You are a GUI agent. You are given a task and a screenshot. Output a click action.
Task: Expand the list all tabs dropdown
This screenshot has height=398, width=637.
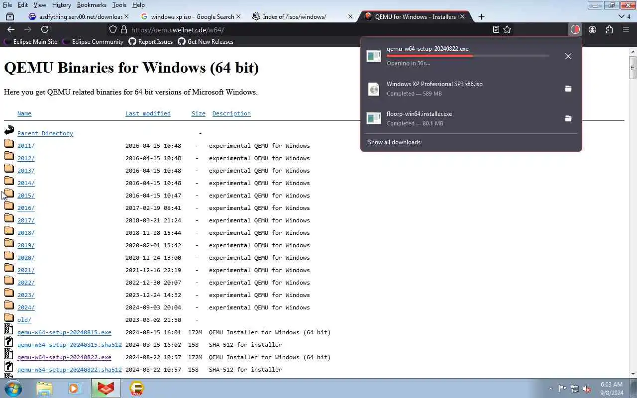[624, 16]
